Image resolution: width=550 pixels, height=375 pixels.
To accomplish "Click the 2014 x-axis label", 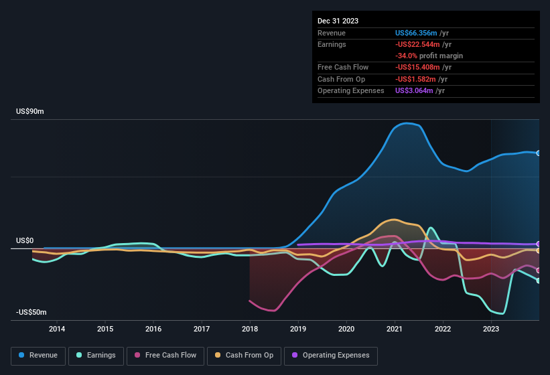I will (x=57, y=329).
